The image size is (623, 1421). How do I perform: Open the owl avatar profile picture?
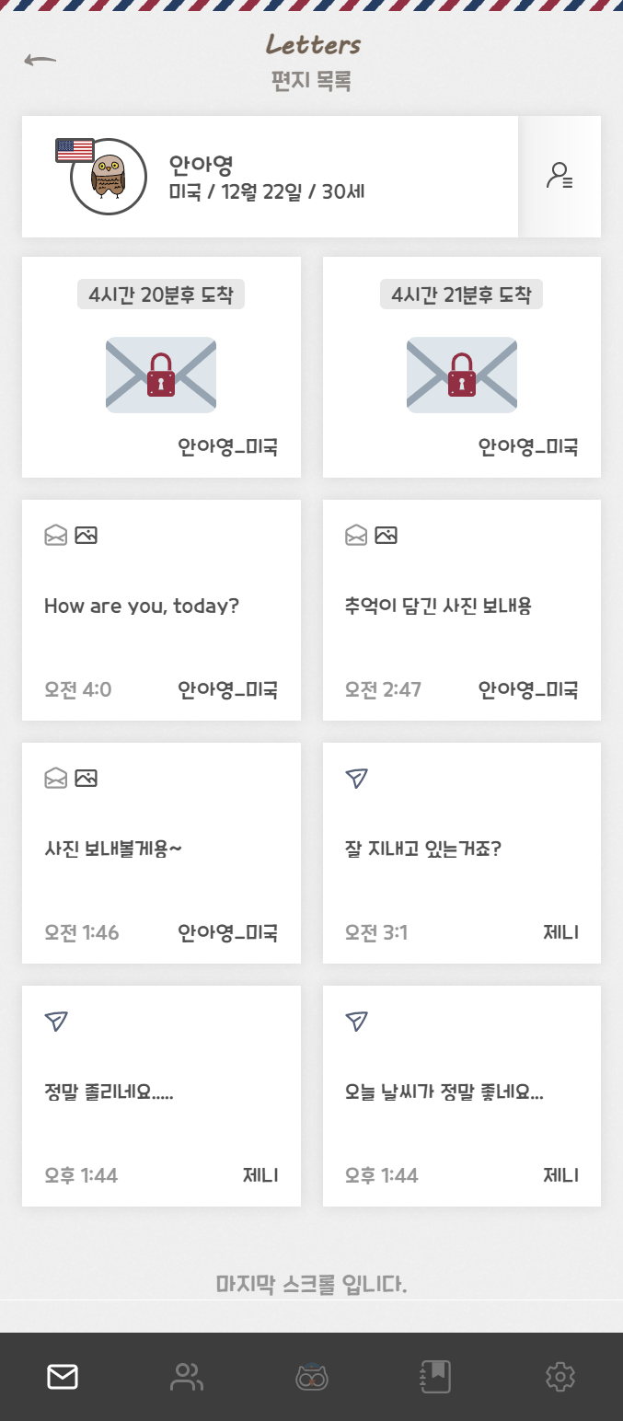click(x=109, y=177)
